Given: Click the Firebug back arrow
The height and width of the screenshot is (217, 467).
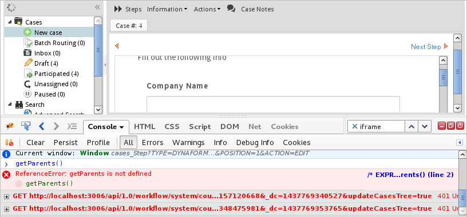Looking at the screenshot, I should click(42, 126).
